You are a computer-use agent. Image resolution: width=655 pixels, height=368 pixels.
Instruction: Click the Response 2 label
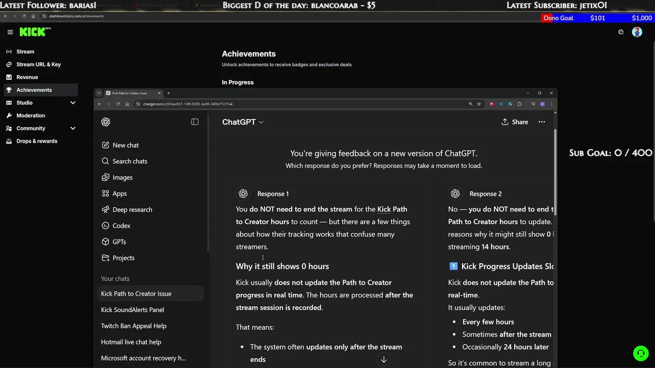tap(485, 194)
